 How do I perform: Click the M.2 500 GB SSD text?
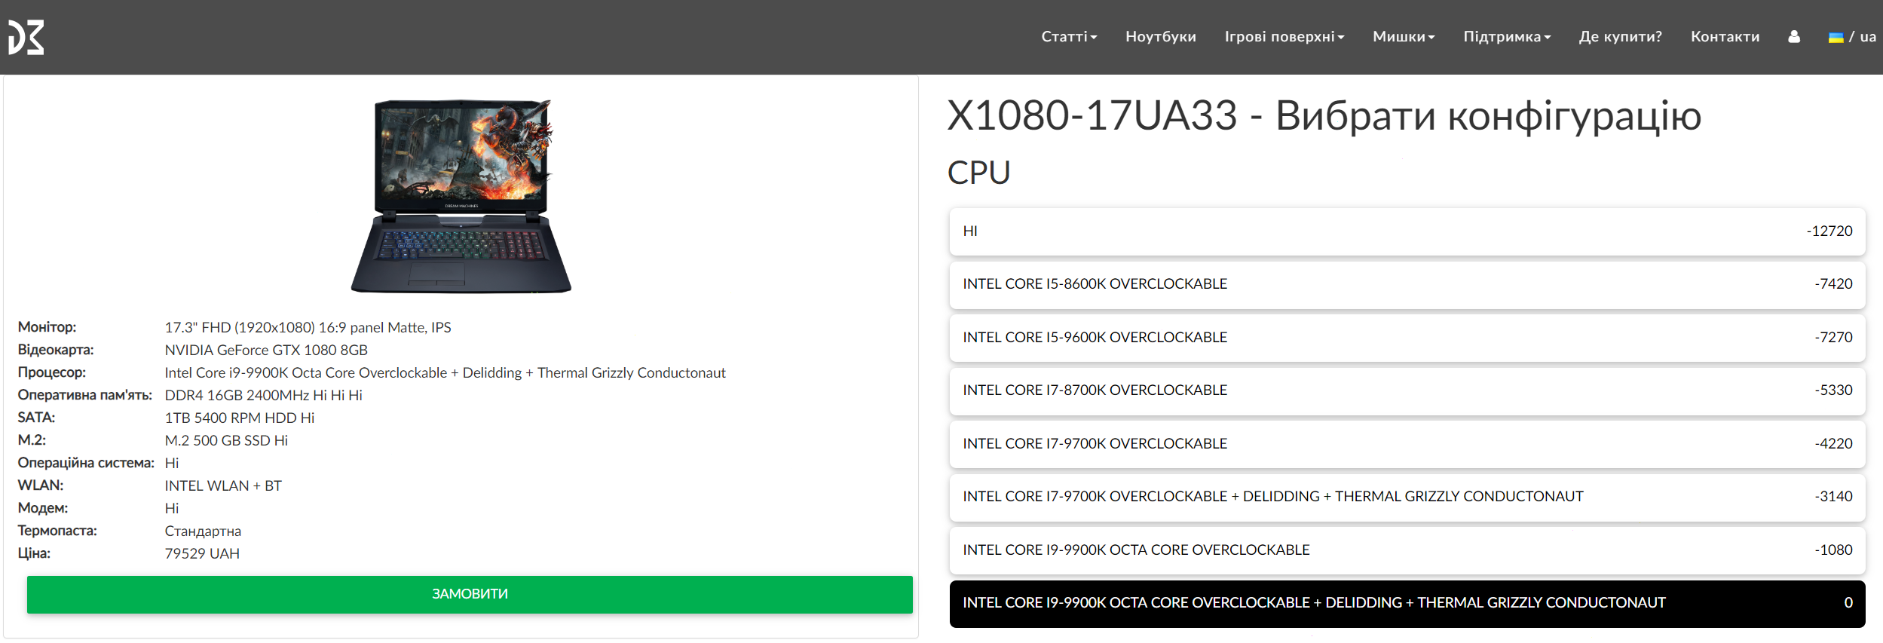click(226, 440)
